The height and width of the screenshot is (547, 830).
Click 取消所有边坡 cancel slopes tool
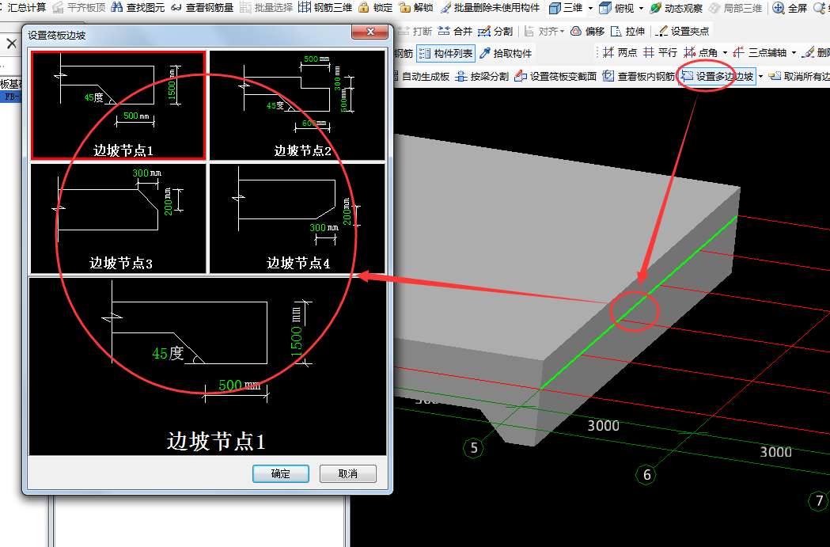pyautogui.click(x=799, y=76)
